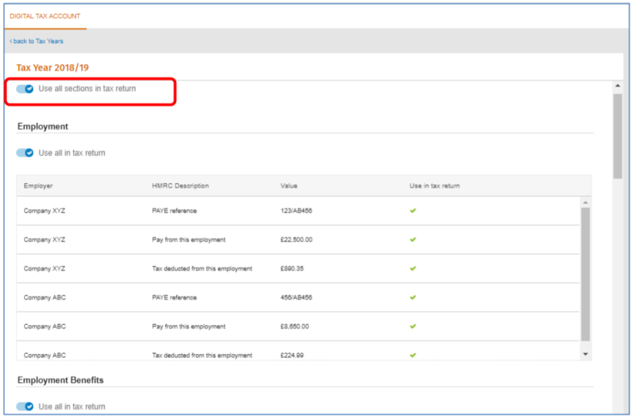Image resolution: width=634 pixels, height=420 pixels.
Task: Select the value 123/AB456
Action: coord(297,211)
